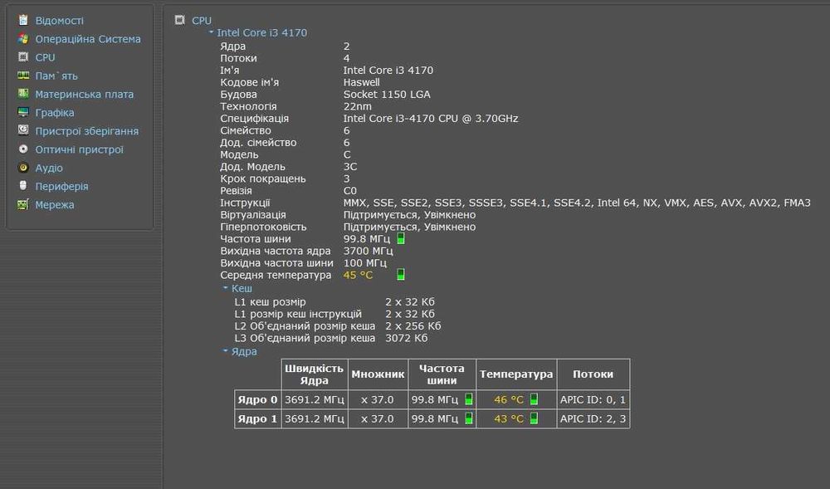Click the Ядро 1 row label
The image size is (830, 489).
tap(257, 418)
